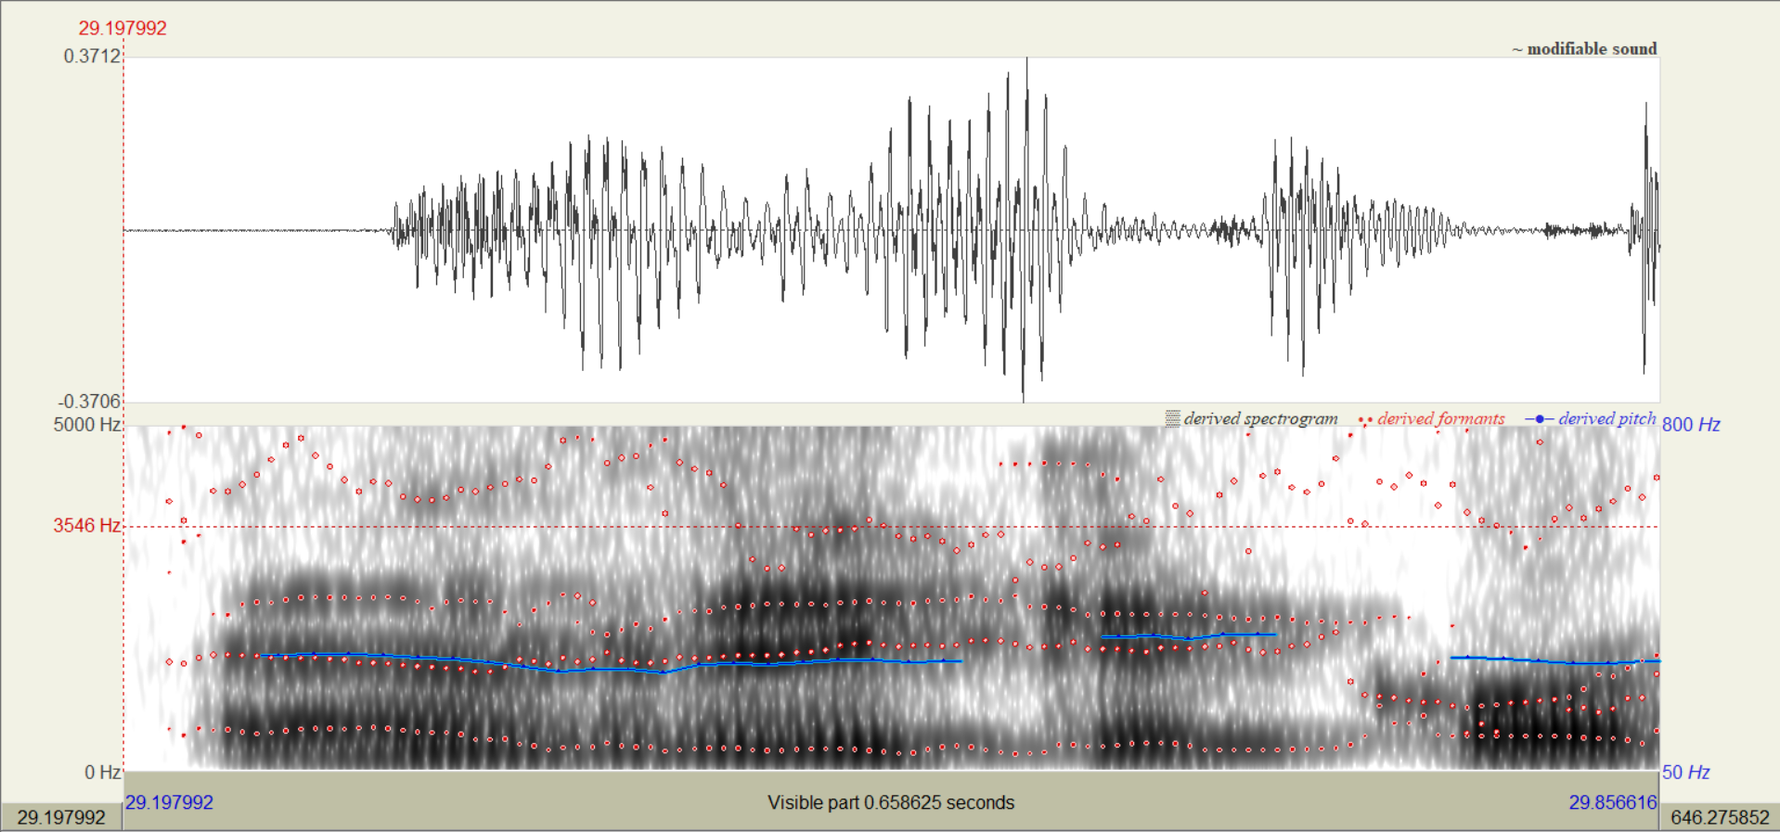The height and width of the screenshot is (832, 1780).
Task: Click the red 3546 Hz frequency marker label
Action: click(x=86, y=526)
